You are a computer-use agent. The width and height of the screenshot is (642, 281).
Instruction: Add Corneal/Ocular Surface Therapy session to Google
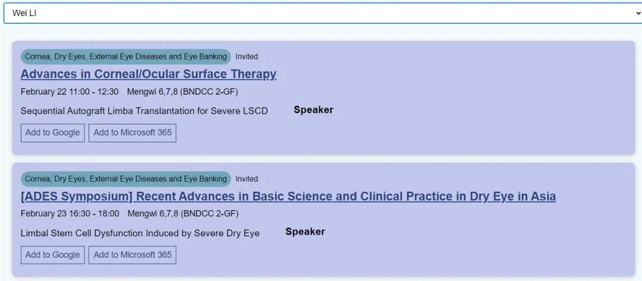52,133
